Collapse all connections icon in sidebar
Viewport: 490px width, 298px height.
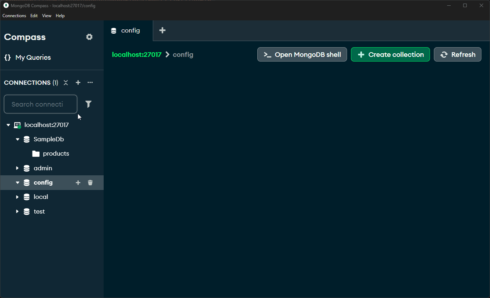point(66,83)
